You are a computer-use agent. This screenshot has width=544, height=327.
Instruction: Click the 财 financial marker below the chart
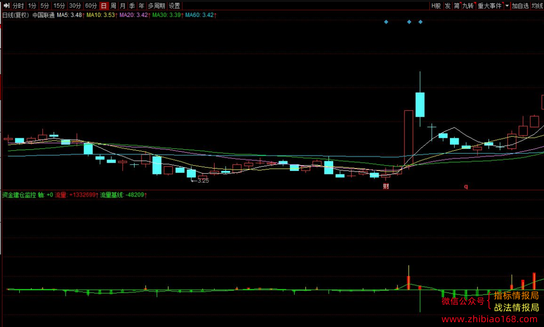click(386, 186)
